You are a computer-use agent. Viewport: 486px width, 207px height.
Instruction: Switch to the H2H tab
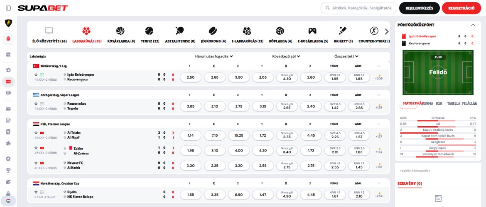click(x=438, y=103)
